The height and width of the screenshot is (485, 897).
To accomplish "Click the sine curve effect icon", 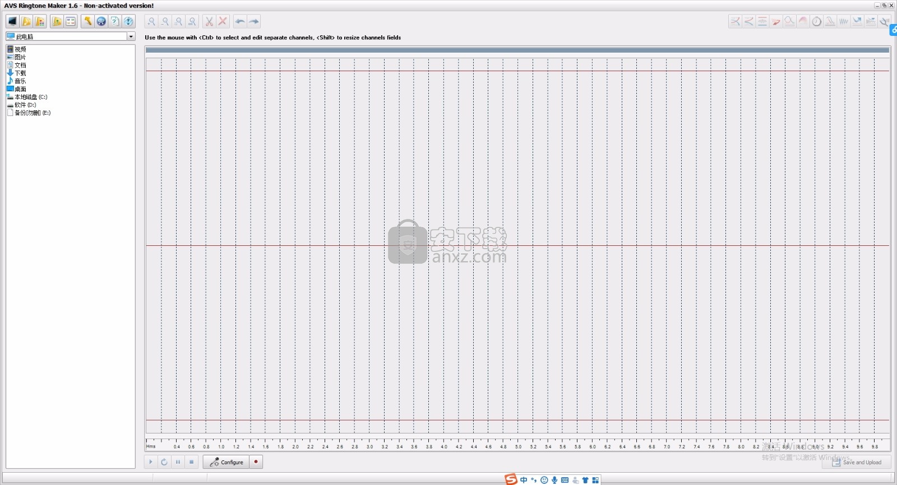I will click(x=789, y=21).
